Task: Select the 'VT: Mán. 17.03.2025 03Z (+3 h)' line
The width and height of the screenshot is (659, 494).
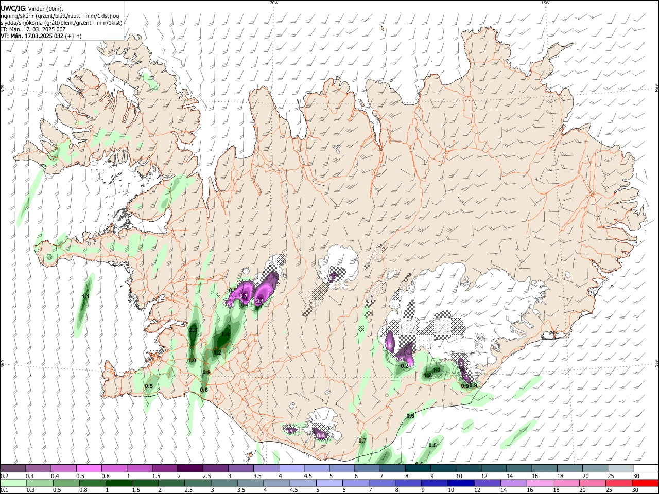Action: tap(41, 36)
